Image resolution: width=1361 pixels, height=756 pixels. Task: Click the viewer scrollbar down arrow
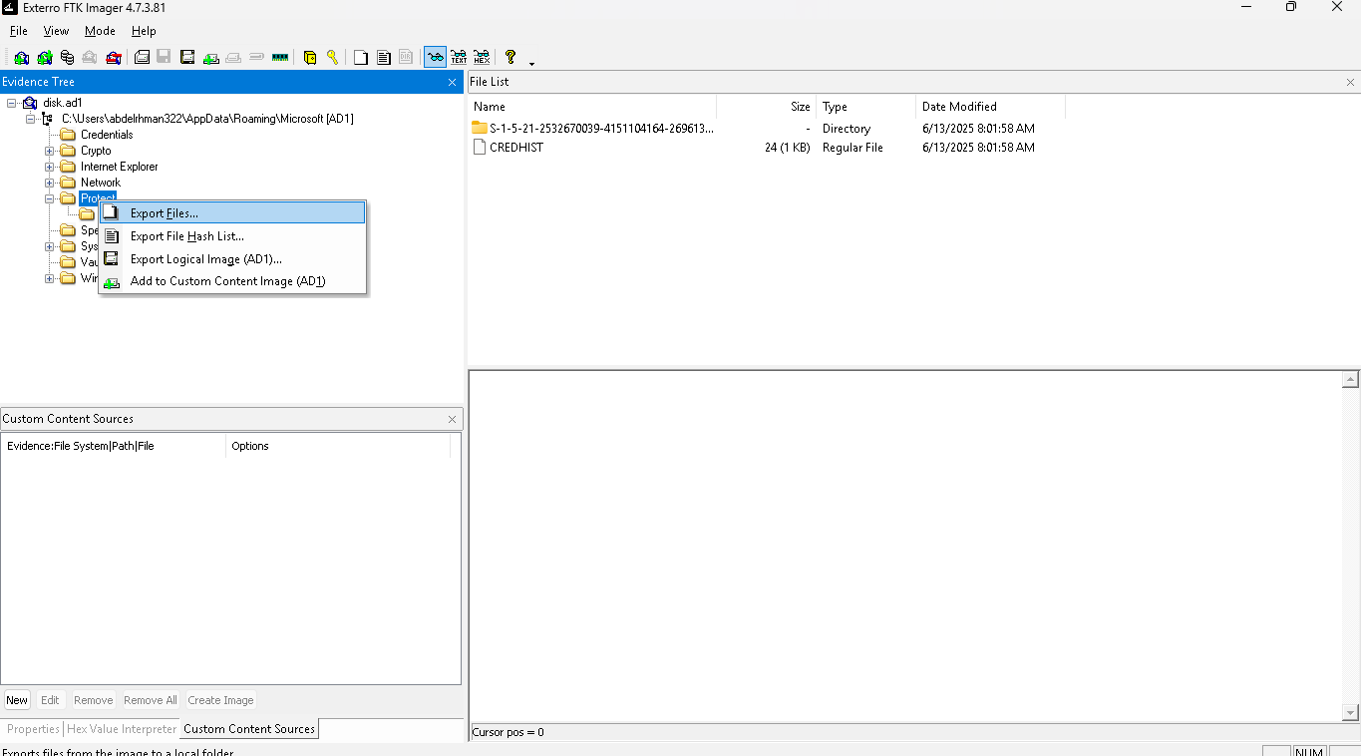click(1351, 713)
